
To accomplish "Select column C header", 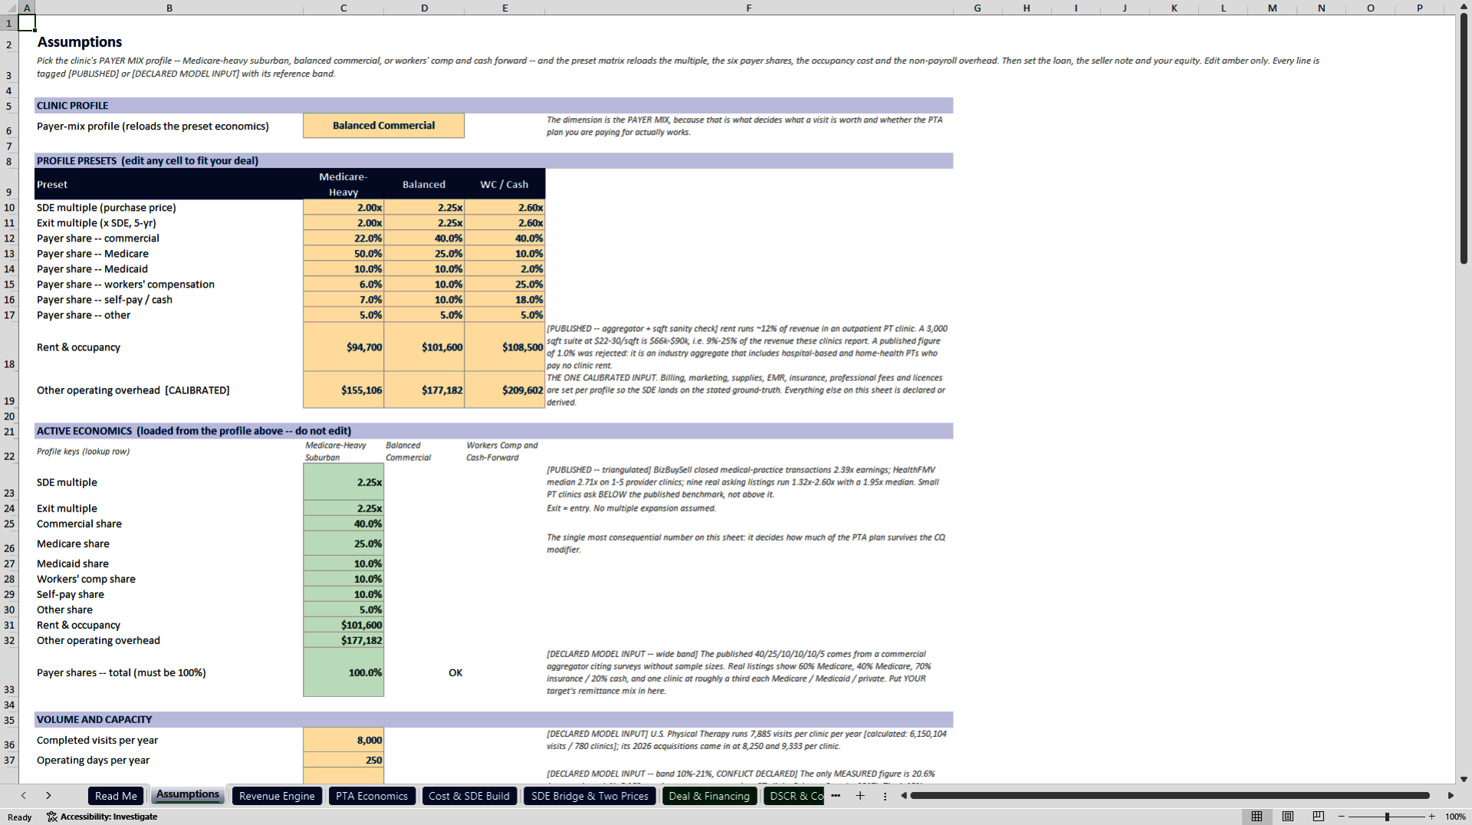I will click(x=343, y=8).
